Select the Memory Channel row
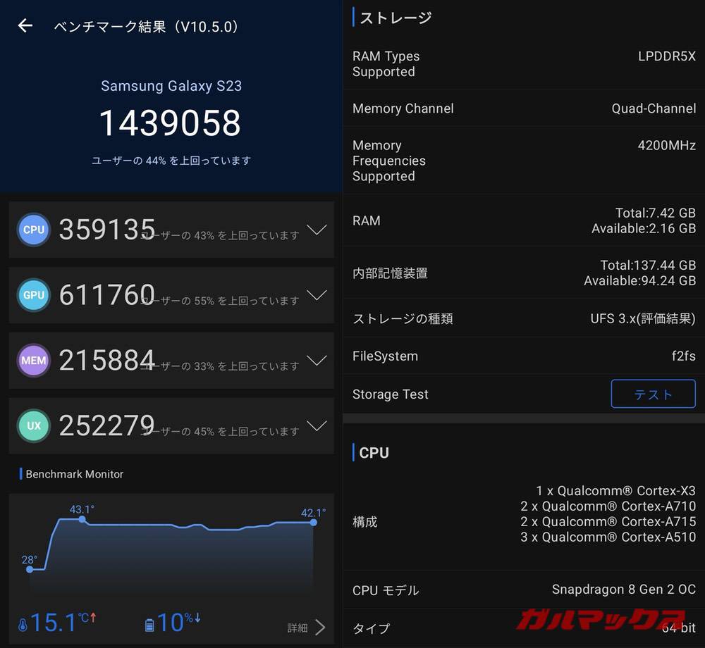Viewport: 705px width, 648px height. [x=524, y=108]
